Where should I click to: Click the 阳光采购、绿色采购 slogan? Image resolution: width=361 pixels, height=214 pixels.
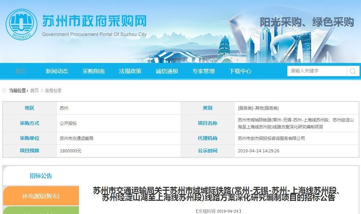(x=307, y=22)
